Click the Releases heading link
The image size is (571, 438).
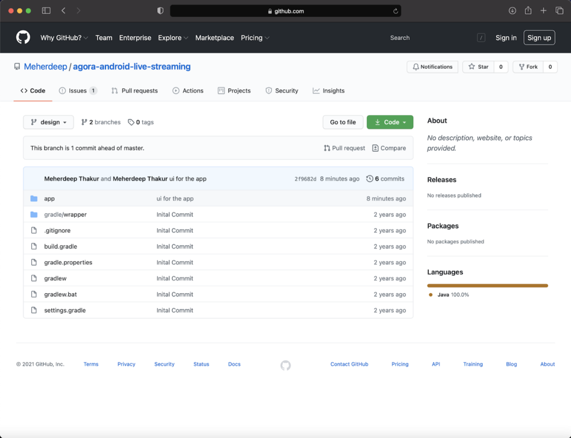[x=442, y=179]
